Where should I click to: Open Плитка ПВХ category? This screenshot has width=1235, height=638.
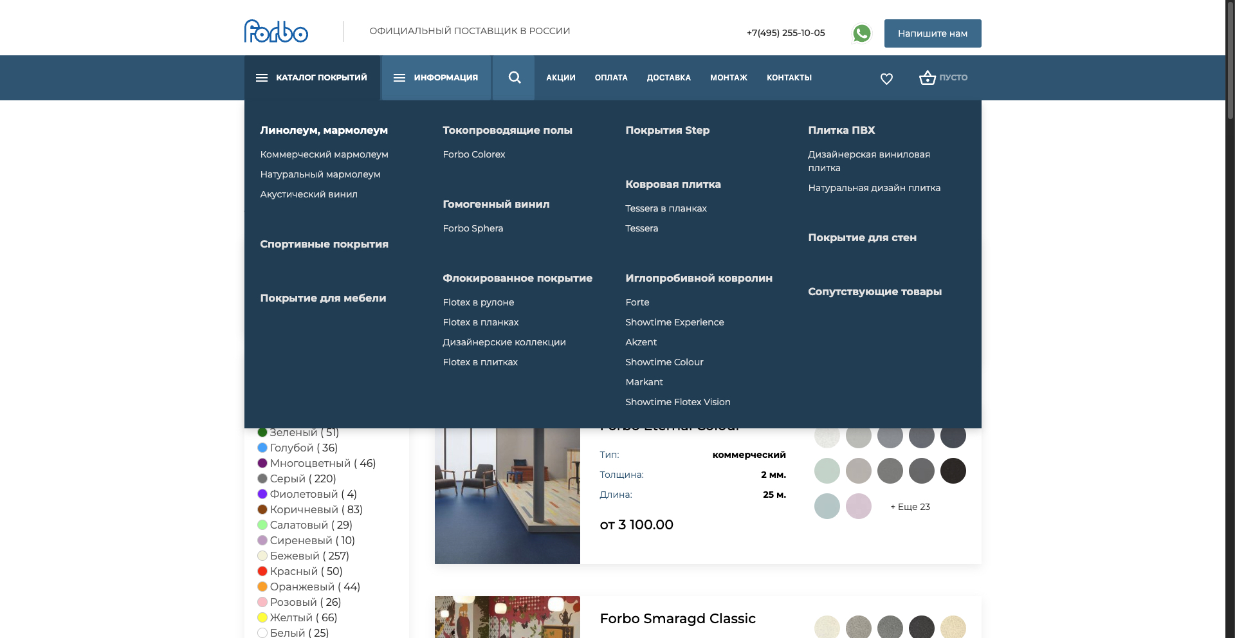841,130
